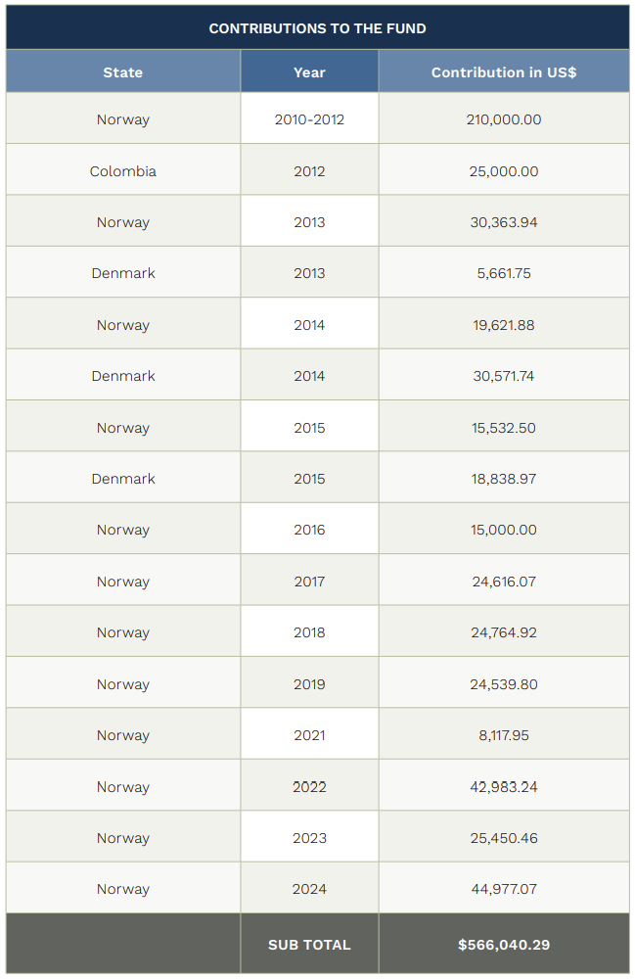635x979 pixels.
Task: Select the 25,000.00 contribution cell
Action: (x=503, y=171)
